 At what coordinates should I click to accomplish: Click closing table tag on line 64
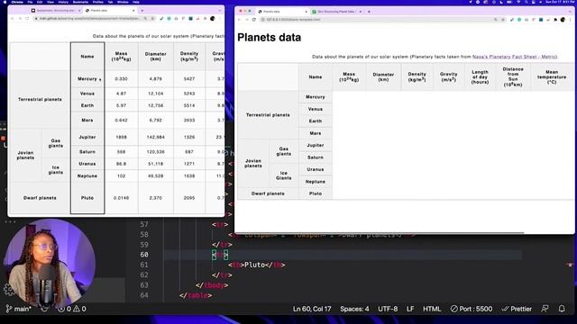[196, 295]
